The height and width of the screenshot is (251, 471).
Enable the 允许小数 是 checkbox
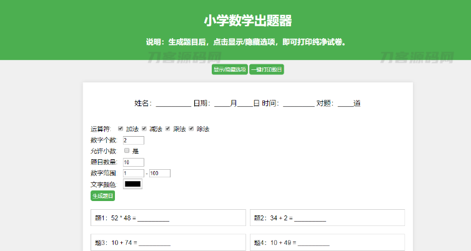click(127, 150)
